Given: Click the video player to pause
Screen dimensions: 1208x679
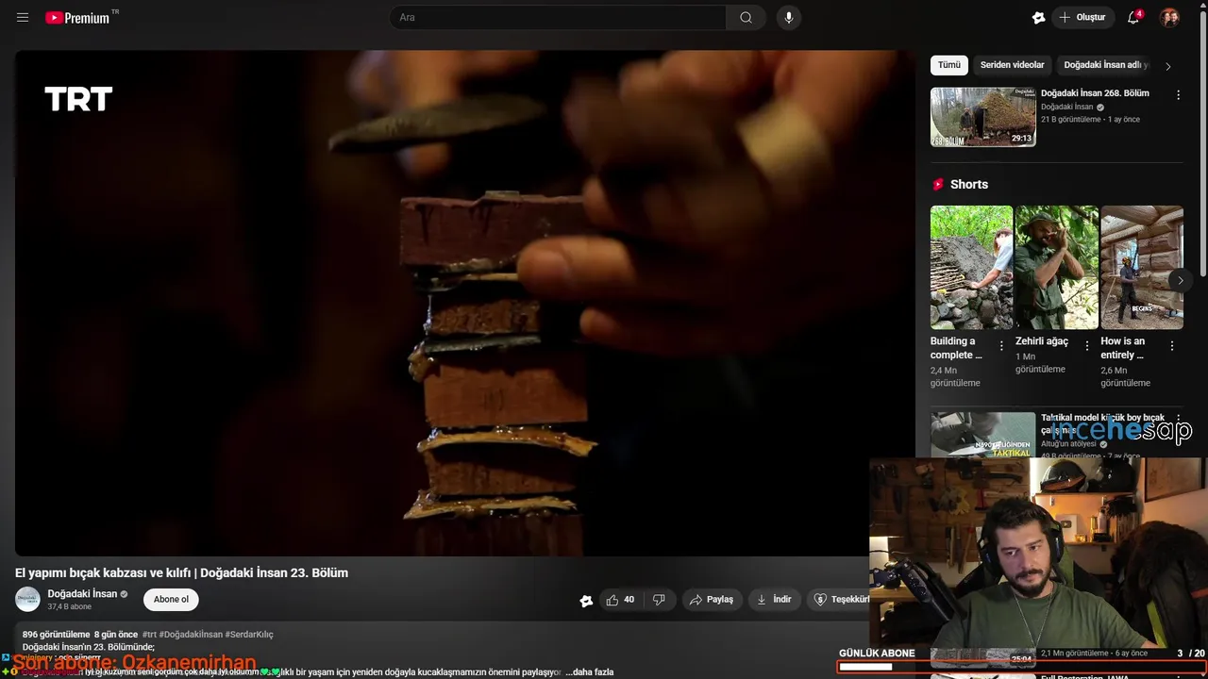Looking at the screenshot, I should [464, 303].
